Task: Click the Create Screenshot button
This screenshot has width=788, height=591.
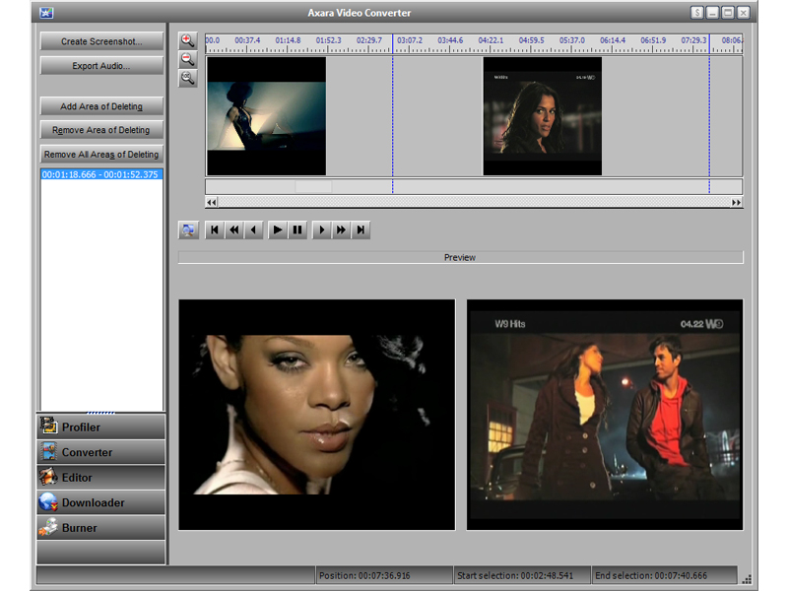Action: tap(101, 41)
